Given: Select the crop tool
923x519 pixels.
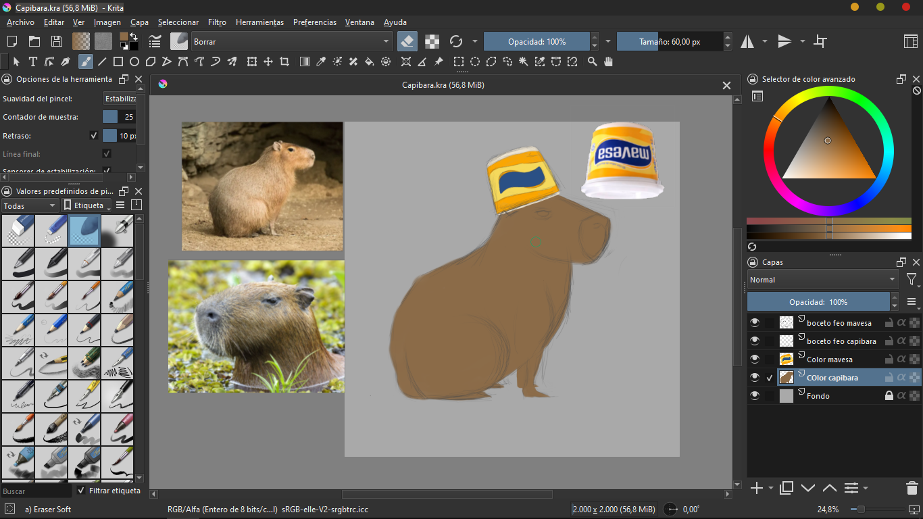Looking at the screenshot, I should tap(284, 61).
